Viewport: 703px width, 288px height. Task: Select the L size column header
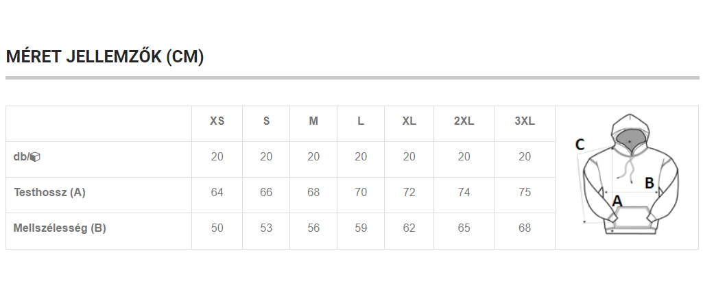(x=361, y=121)
